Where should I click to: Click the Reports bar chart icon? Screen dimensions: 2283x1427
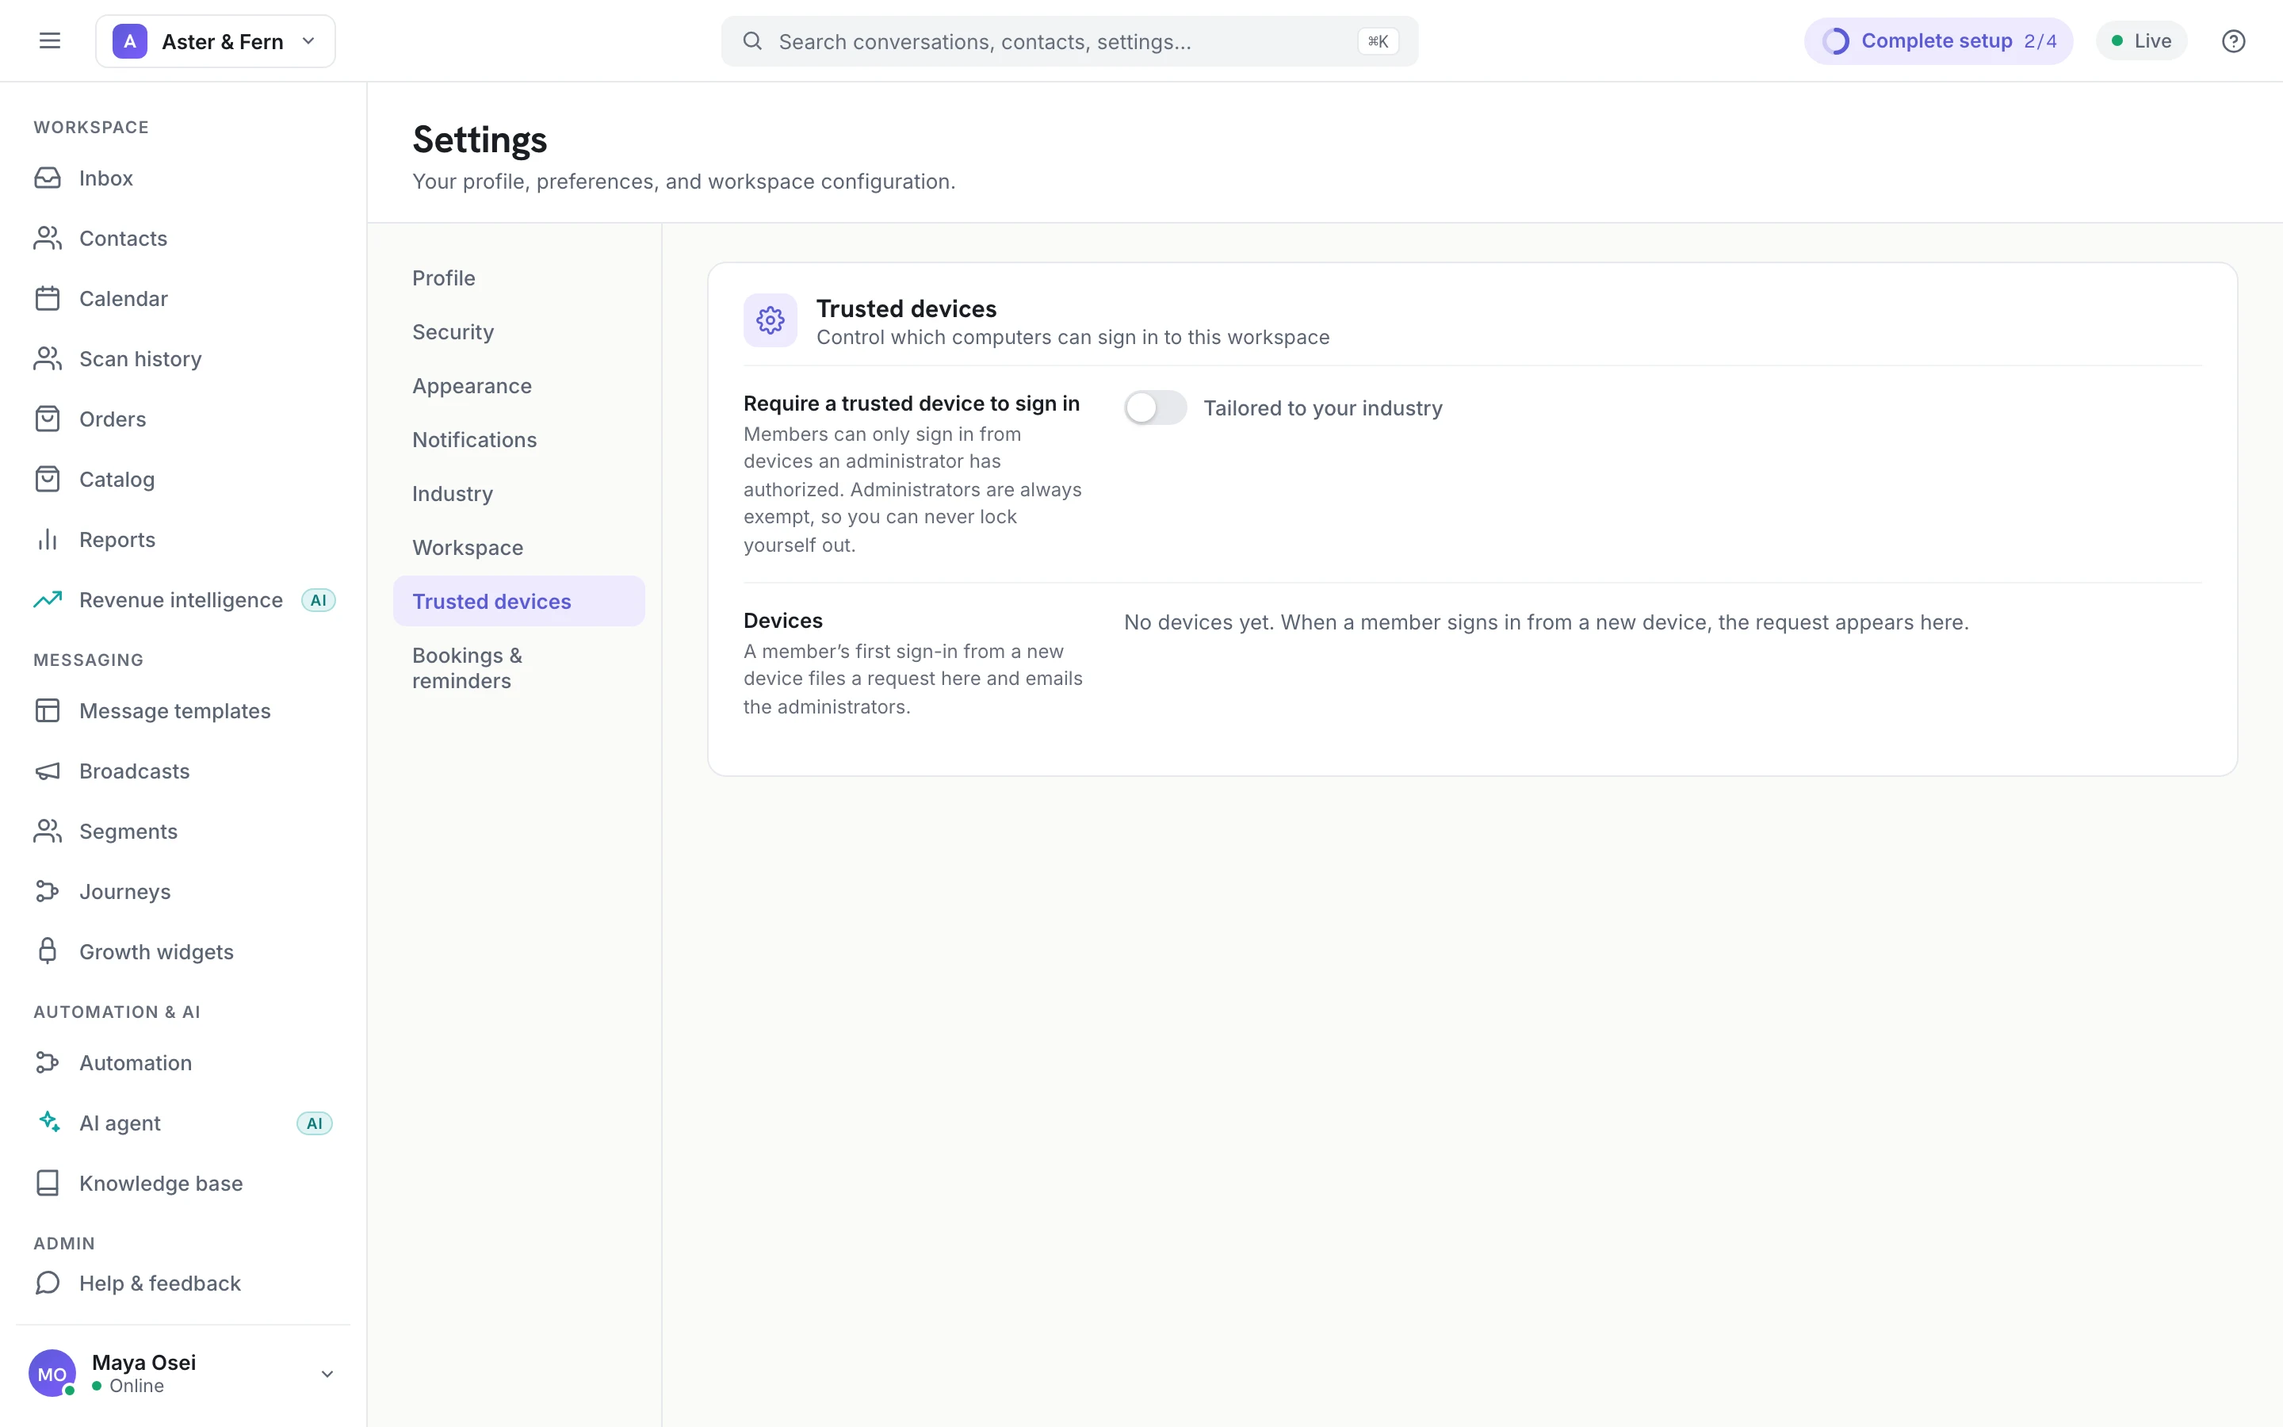(x=48, y=540)
